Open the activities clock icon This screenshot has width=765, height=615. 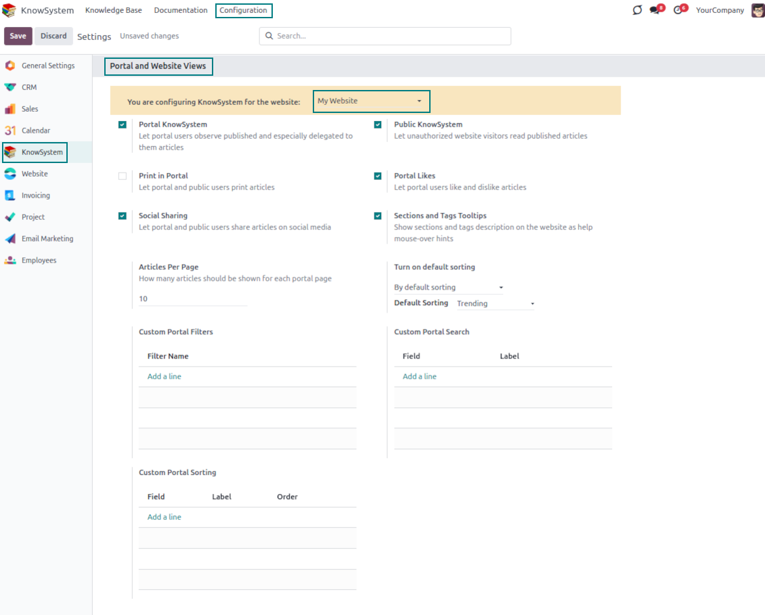pyautogui.click(x=678, y=10)
